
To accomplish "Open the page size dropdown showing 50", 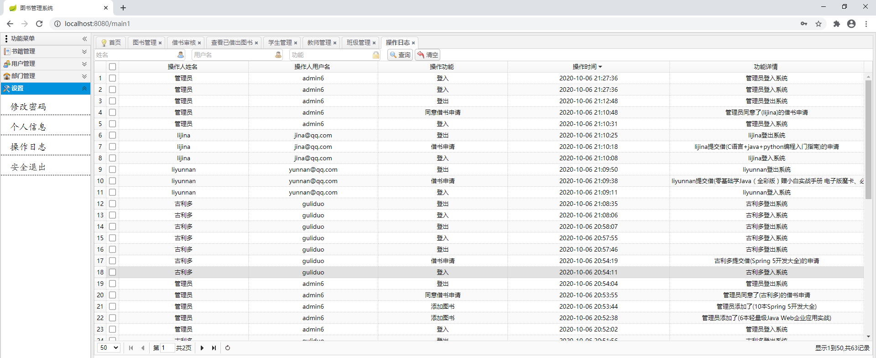I will coord(109,348).
